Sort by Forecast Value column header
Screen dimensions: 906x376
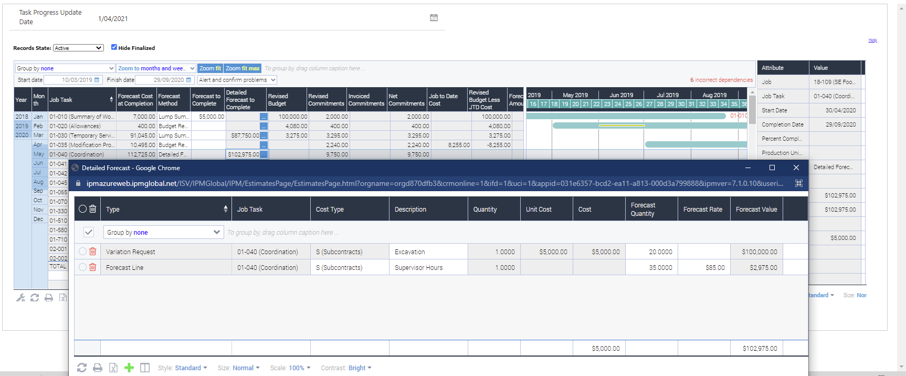[x=756, y=209]
